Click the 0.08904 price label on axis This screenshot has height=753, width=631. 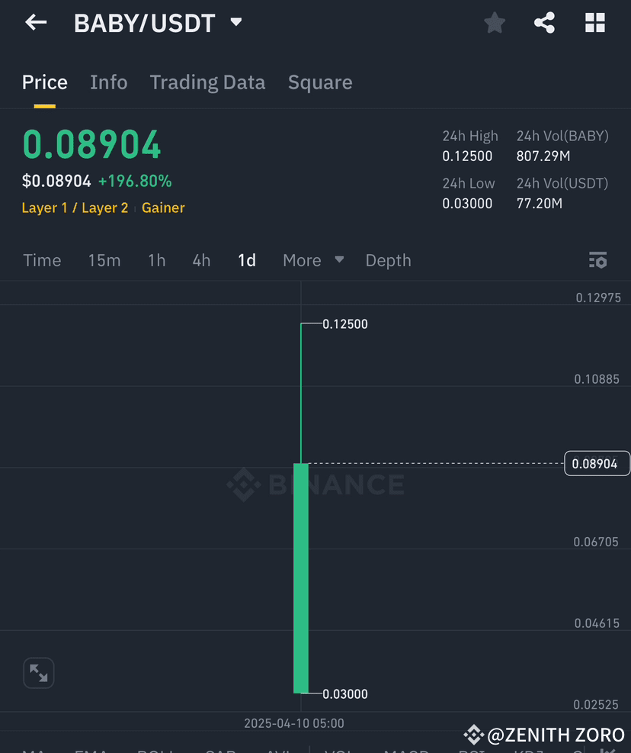[597, 463]
